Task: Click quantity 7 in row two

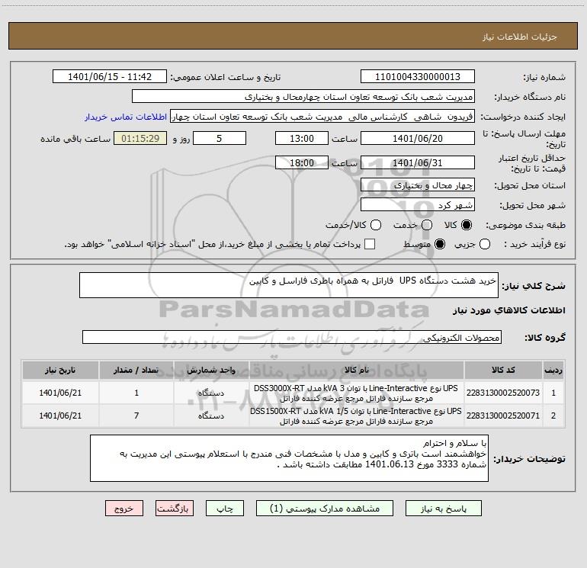Action: 136,416
